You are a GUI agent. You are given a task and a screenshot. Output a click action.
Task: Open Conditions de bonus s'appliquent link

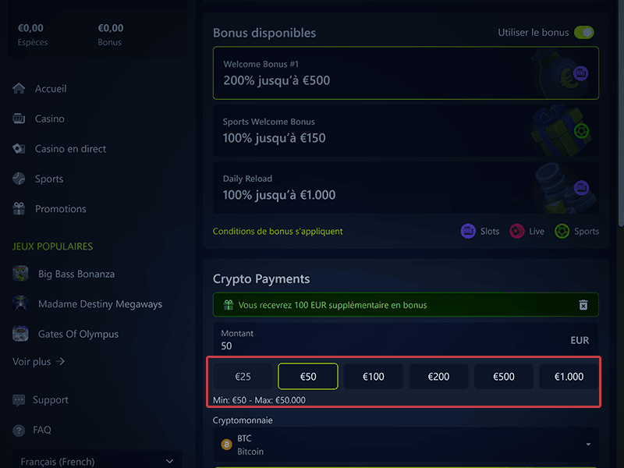pos(278,232)
